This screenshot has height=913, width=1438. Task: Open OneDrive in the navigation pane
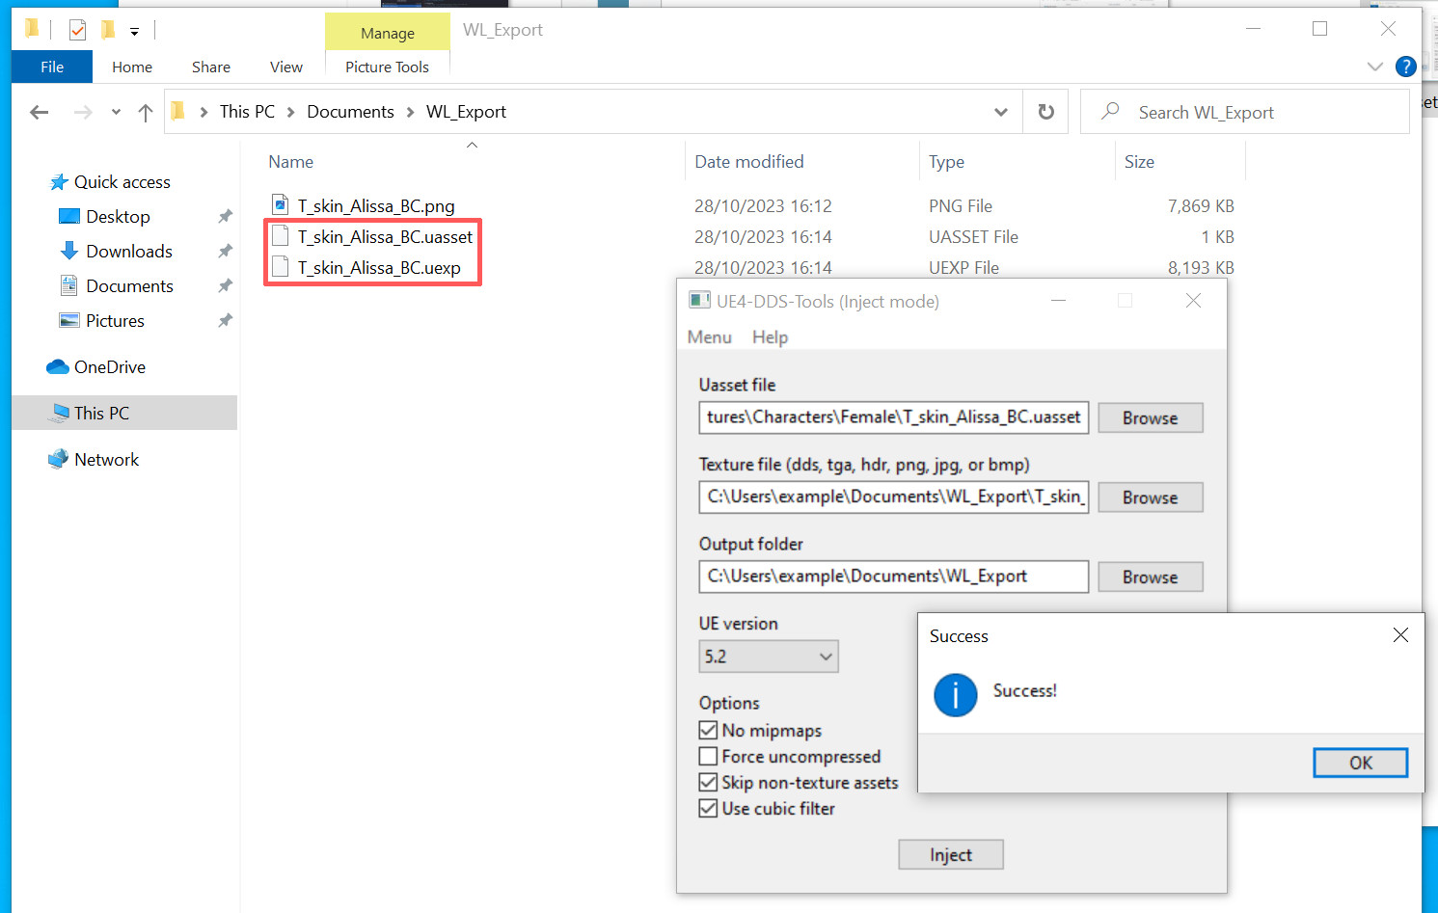pos(109,367)
